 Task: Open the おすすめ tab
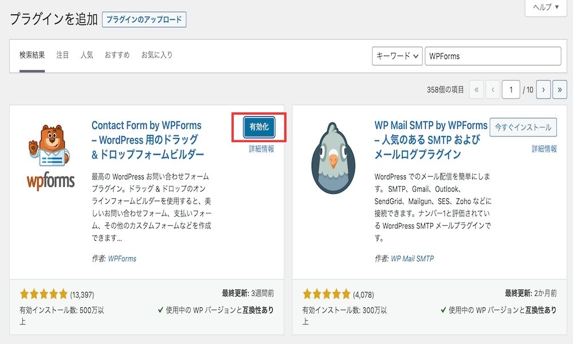click(x=117, y=55)
